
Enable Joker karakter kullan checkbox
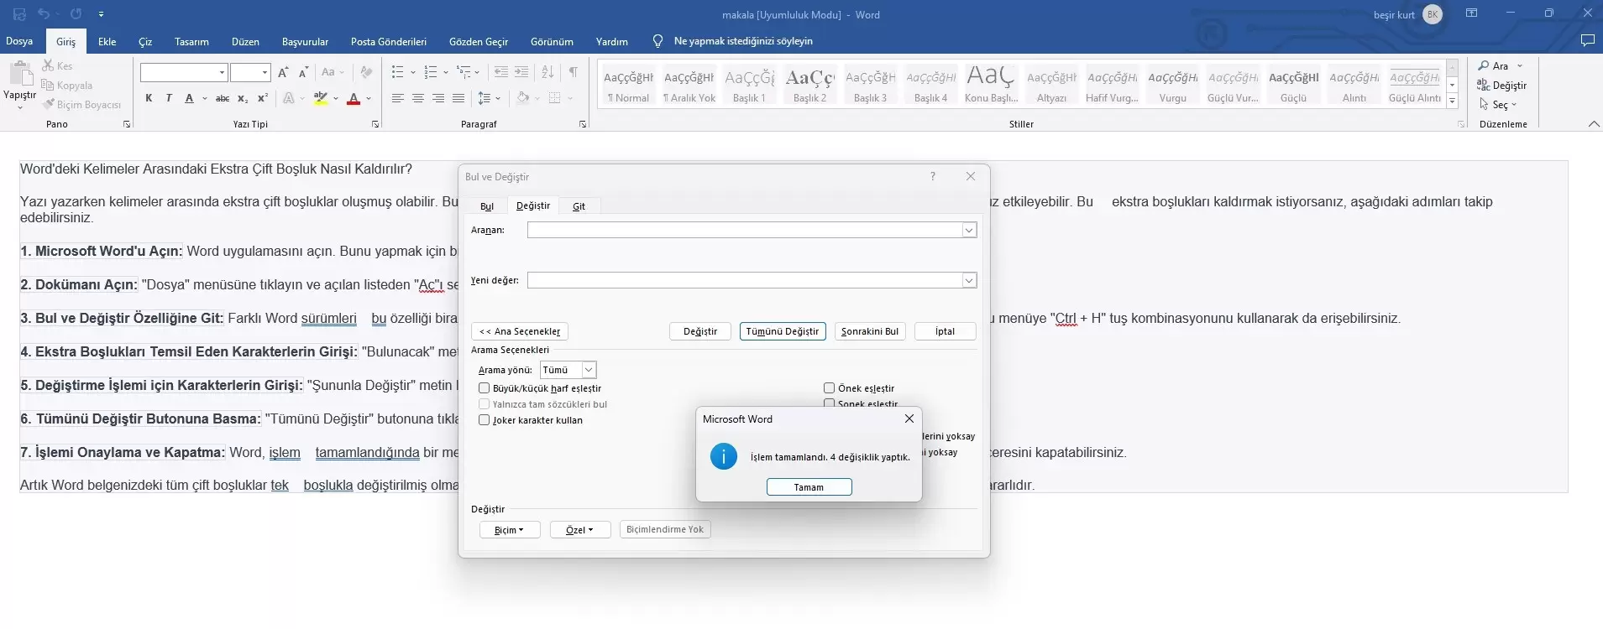[x=485, y=420]
